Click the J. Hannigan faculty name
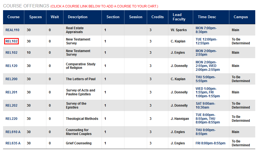258x154 pixels. pyautogui.click(x=180, y=119)
